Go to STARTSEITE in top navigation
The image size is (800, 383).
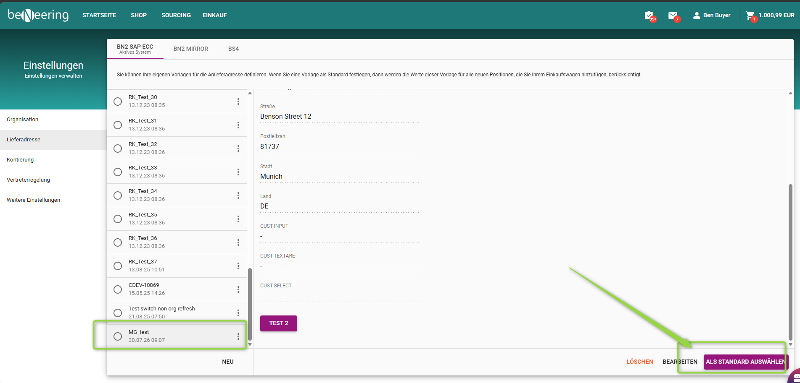click(x=99, y=15)
